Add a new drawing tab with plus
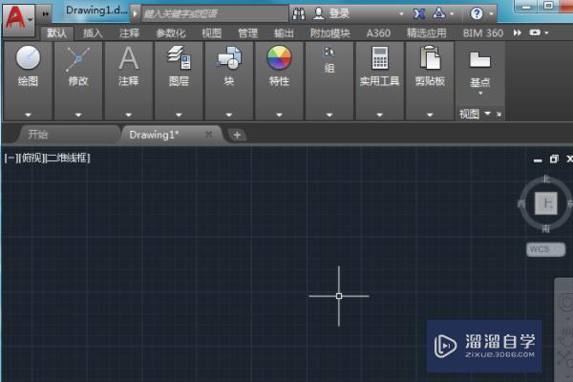The height and width of the screenshot is (382, 573). point(237,135)
